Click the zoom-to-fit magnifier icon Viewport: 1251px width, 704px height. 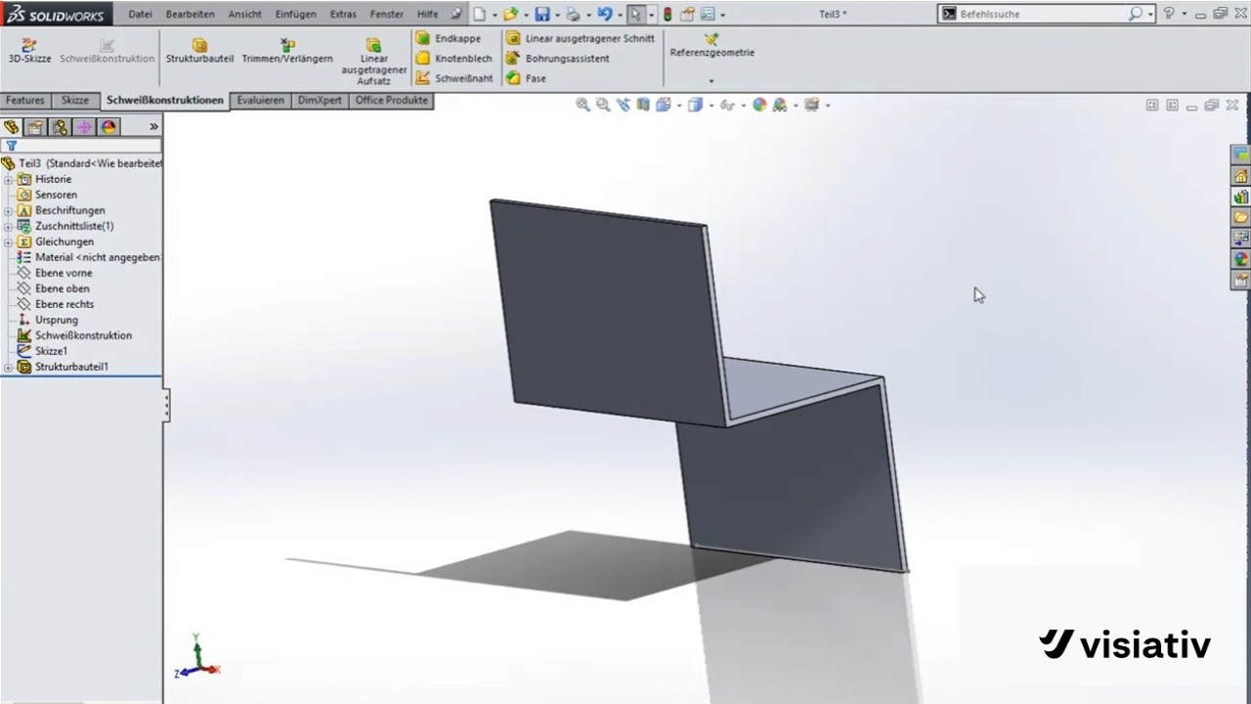coord(582,105)
